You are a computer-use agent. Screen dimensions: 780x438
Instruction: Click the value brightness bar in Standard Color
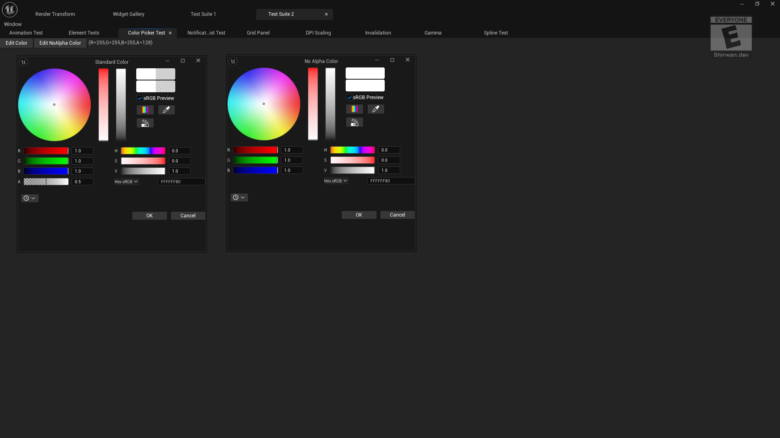click(x=121, y=105)
